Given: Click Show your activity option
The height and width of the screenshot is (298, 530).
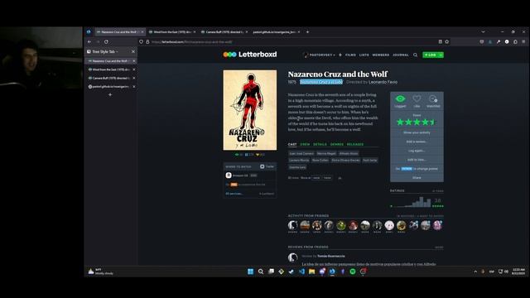Looking at the screenshot, I should (x=417, y=132).
